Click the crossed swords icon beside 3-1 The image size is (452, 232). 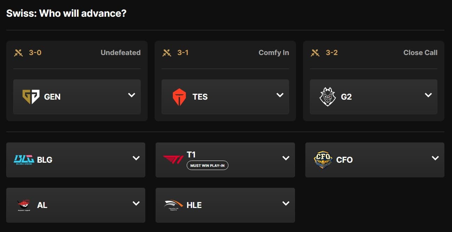coord(167,53)
